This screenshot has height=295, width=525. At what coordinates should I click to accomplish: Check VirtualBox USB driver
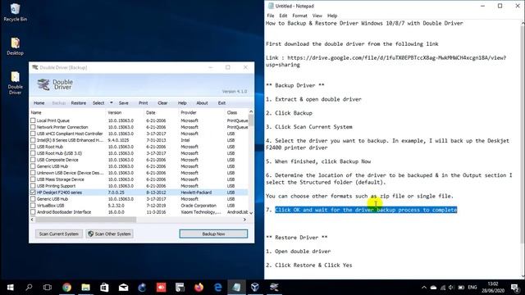(33, 206)
